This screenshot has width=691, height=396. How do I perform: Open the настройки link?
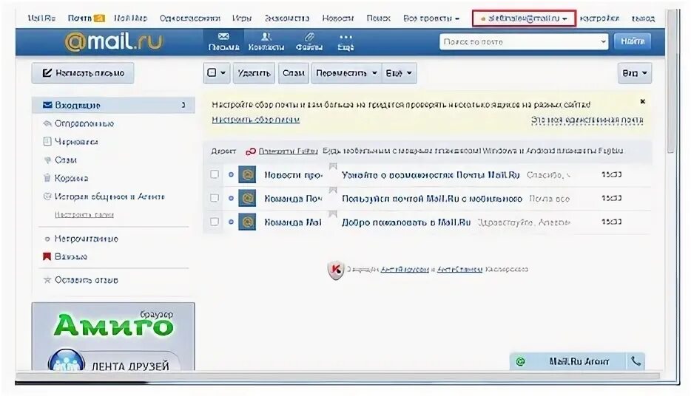599,18
